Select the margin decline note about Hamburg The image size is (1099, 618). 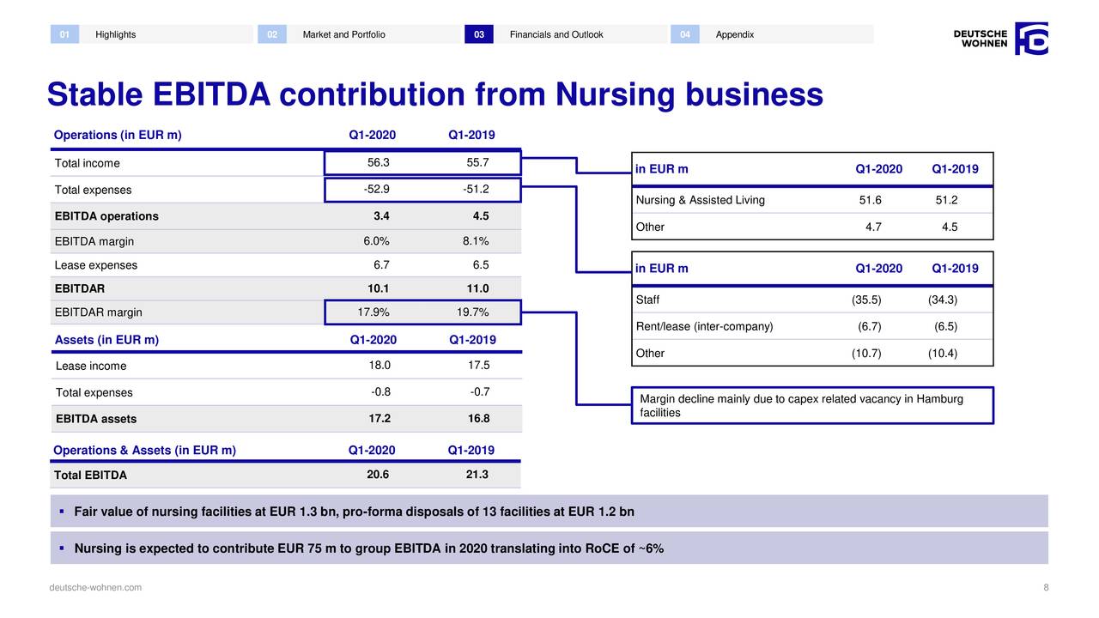coord(813,406)
